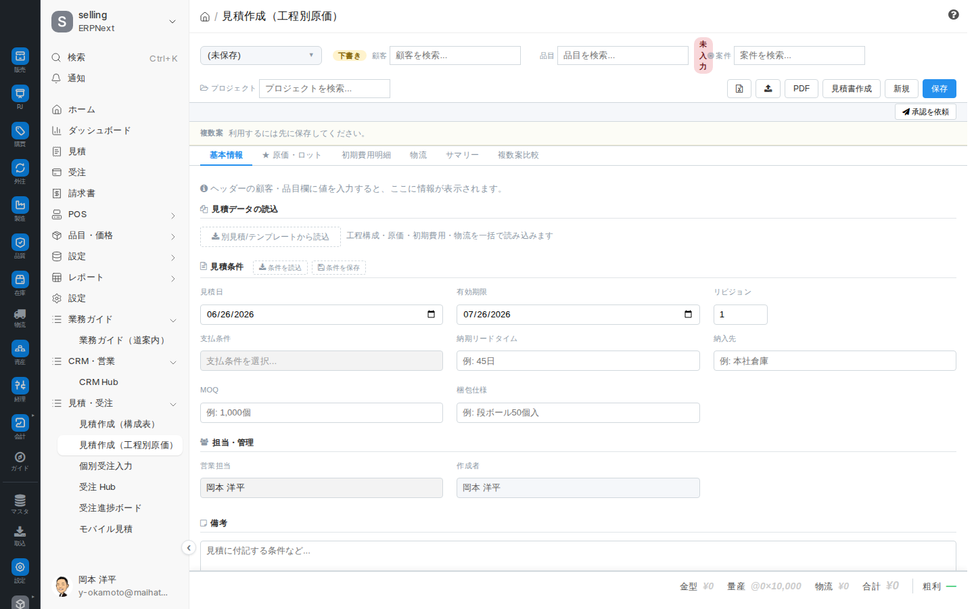
Task: Open CRM Hub in sidebar
Action: tap(120, 382)
